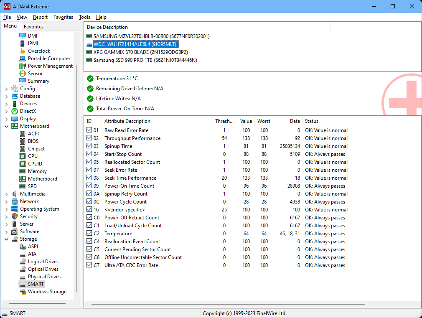Open the Physical Drives icon

tap(23, 277)
